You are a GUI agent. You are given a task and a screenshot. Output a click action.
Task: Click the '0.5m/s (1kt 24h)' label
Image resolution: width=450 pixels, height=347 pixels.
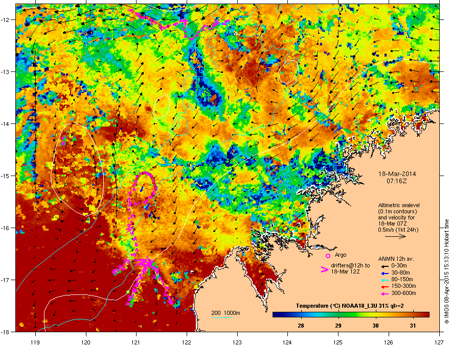point(398,230)
